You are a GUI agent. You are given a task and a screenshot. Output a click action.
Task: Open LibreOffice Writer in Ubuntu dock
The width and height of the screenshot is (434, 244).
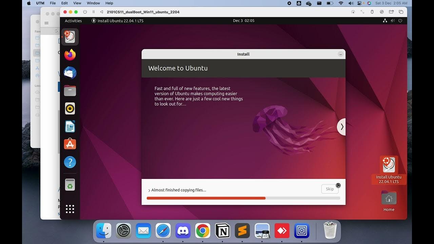tap(70, 126)
